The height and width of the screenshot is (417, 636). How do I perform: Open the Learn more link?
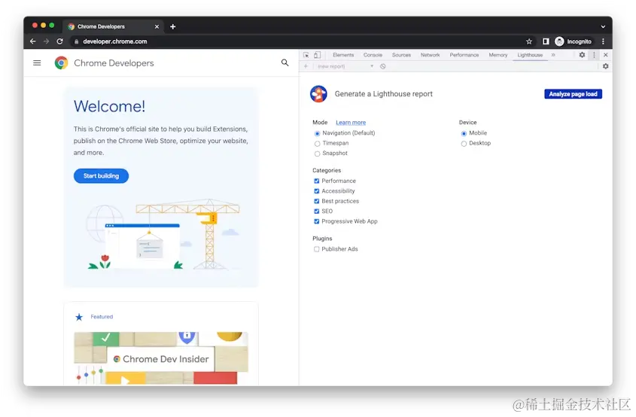pyautogui.click(x=351, y=123)
